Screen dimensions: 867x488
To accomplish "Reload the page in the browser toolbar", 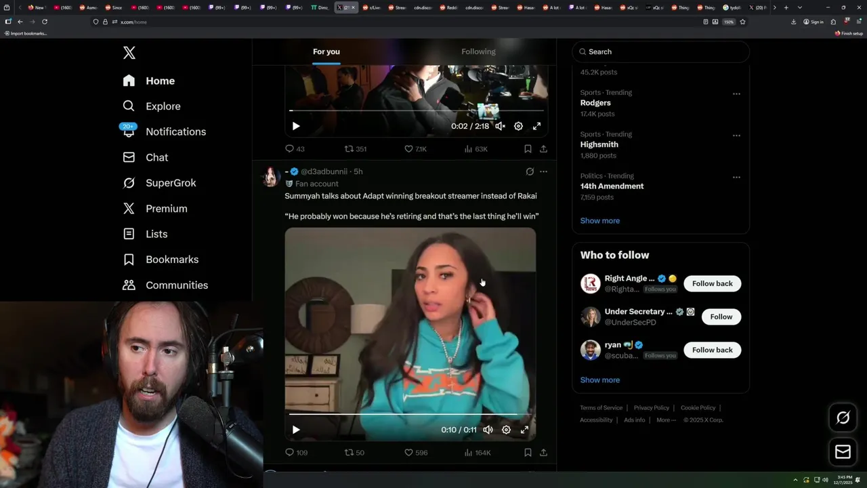I will click(45, 22).
